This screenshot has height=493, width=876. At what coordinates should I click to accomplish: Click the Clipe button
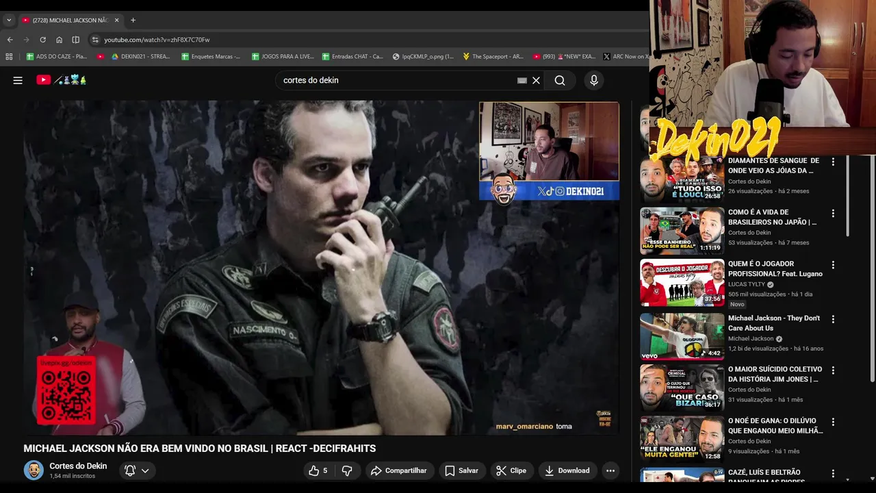tap(511, 470)
